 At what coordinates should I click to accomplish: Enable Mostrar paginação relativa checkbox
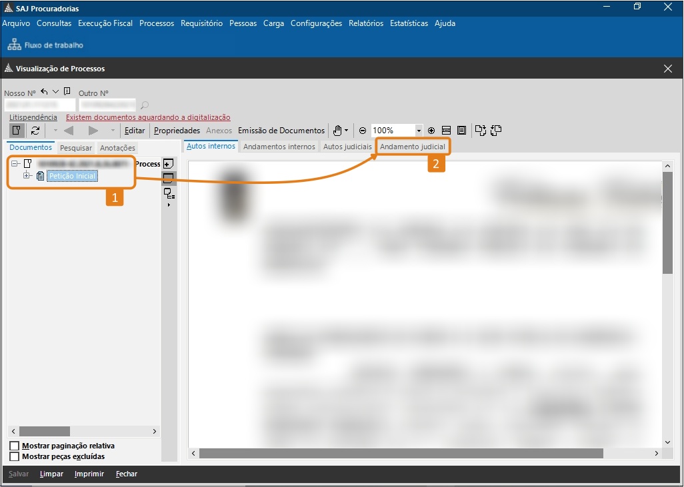point(15,446)
